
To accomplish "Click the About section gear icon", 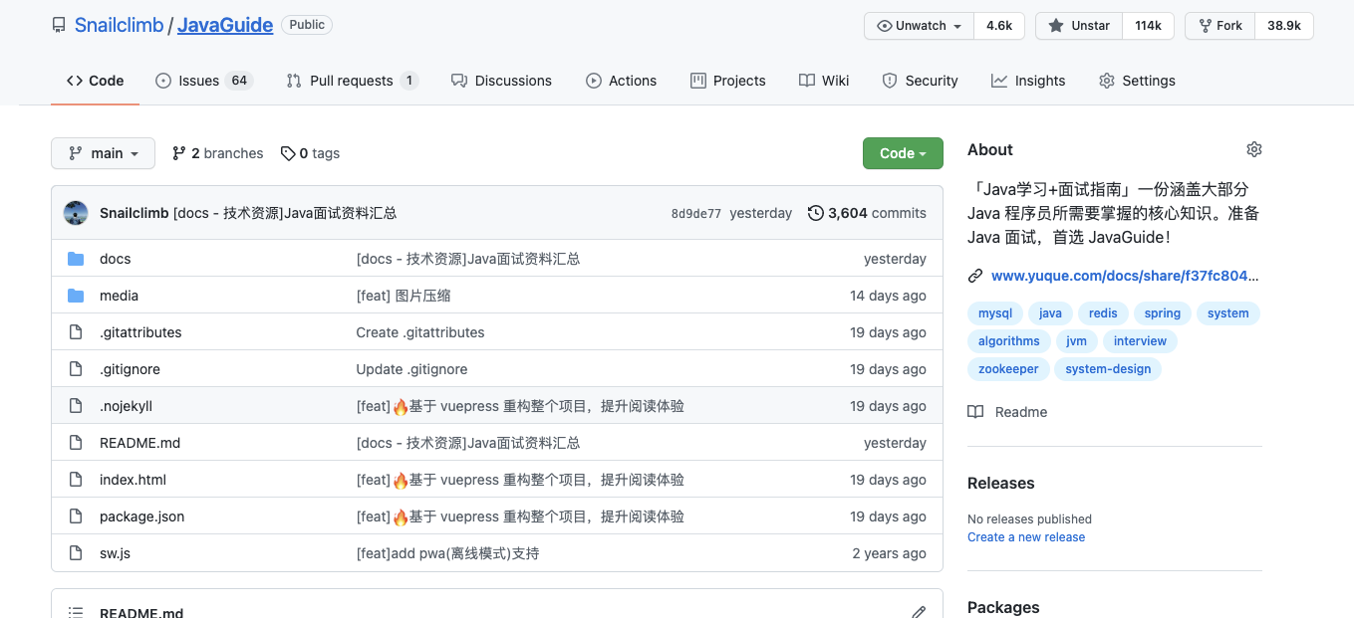I will click(x=1253, y=148).
